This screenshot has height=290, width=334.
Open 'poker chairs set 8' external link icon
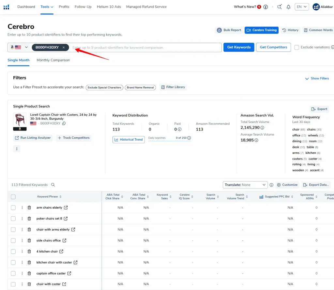coord(66,219)
